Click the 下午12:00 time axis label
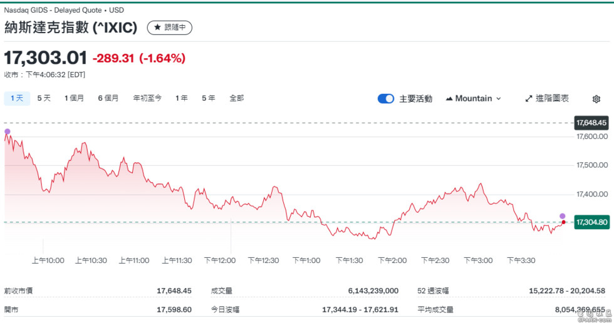 220,260
